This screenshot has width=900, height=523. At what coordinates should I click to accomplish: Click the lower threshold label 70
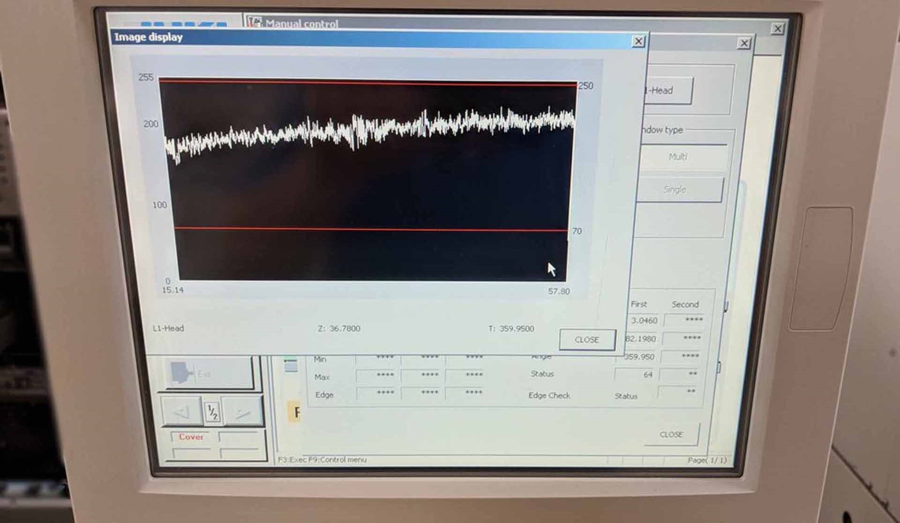(577, 231)
